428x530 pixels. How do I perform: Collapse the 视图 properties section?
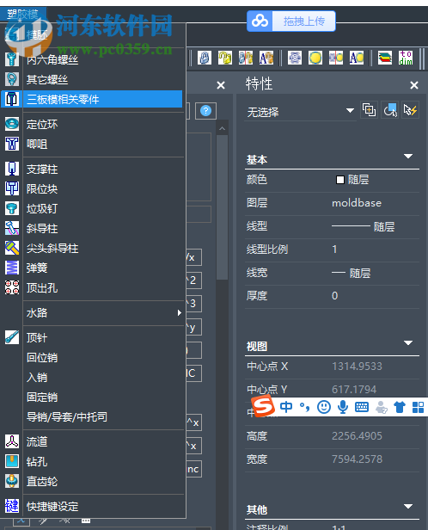click(408, 343)
